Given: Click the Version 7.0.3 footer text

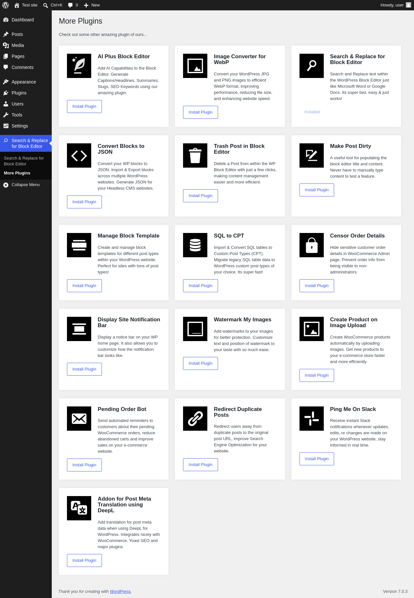Looking at the screenshot, I should [x=395, y=591].
